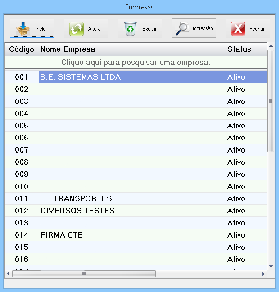Click the horizontal scrollbar left arrow

tap(8, 274)
